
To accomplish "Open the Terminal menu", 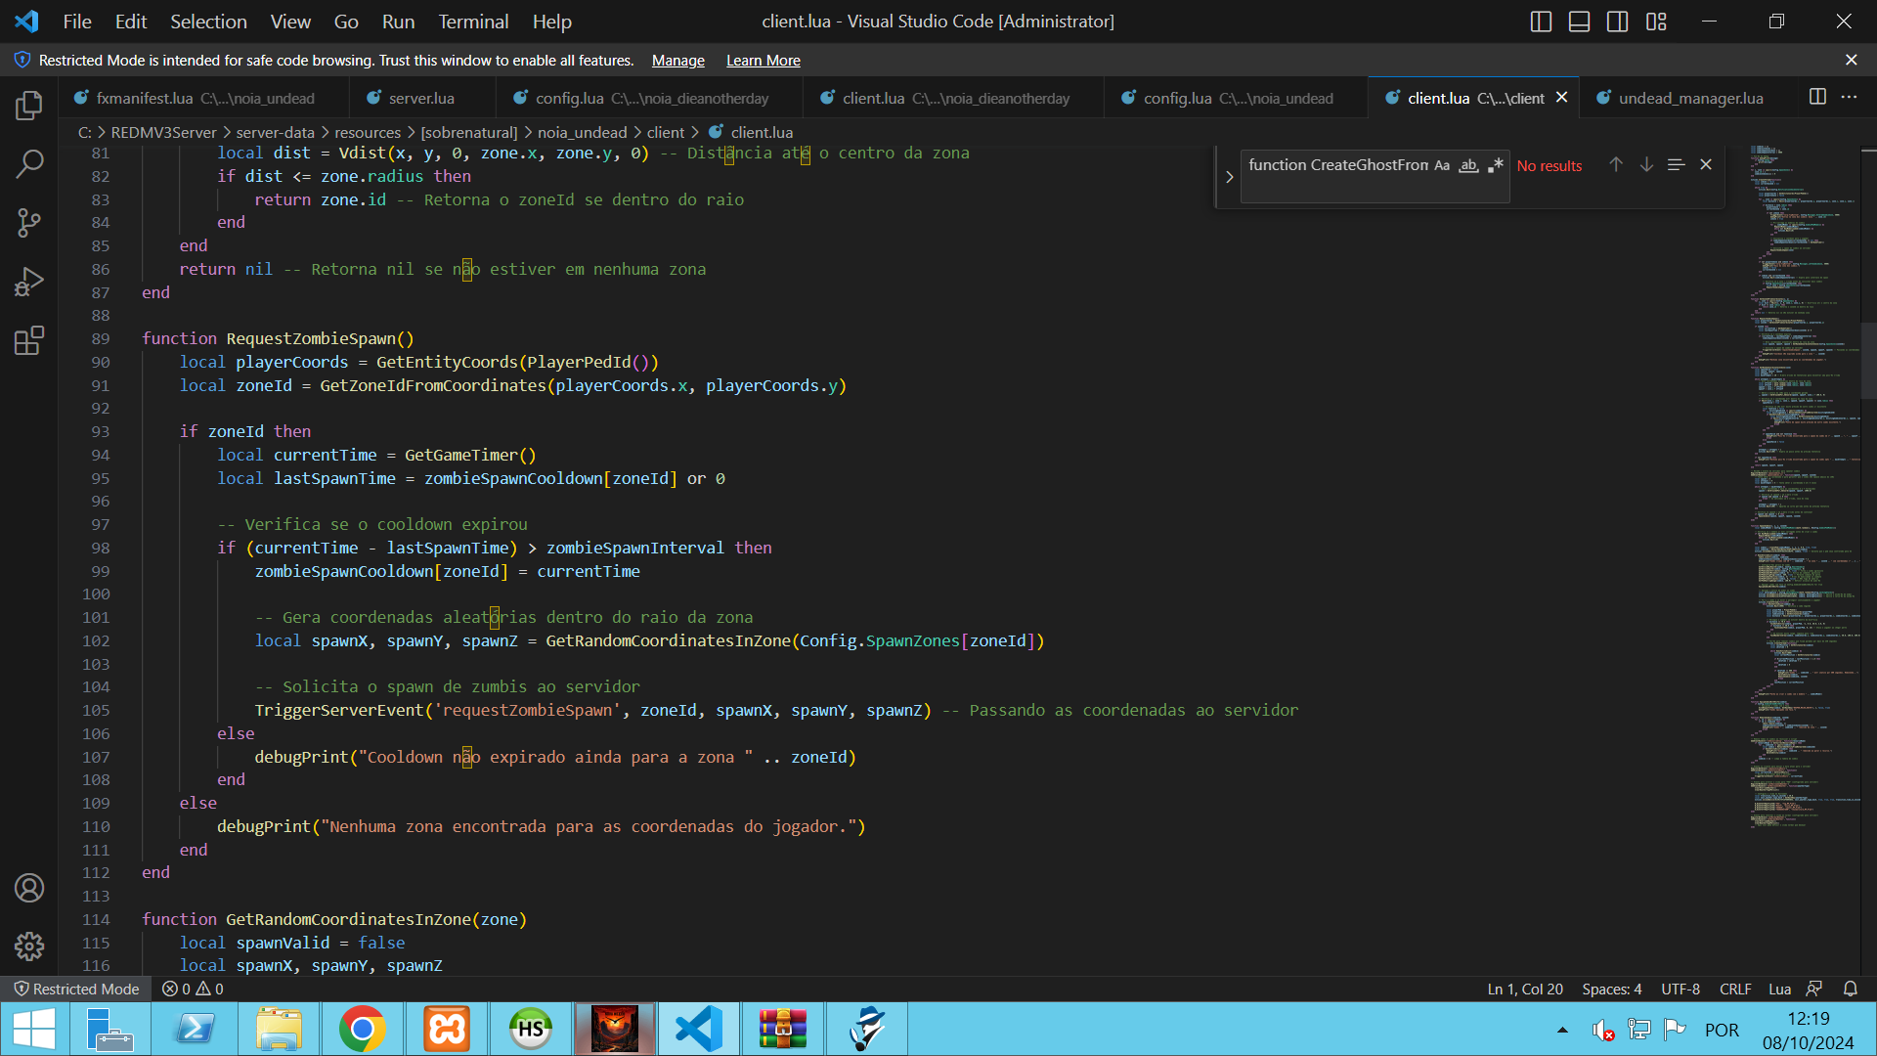I will coord(473,22).
